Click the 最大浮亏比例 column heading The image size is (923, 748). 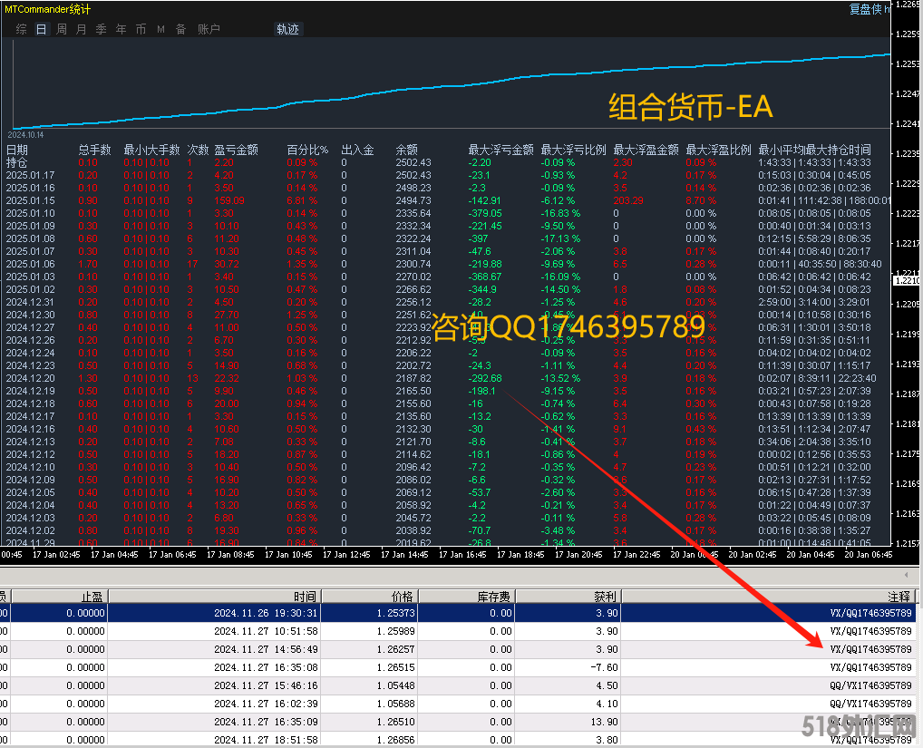click(x=573, y=151)
